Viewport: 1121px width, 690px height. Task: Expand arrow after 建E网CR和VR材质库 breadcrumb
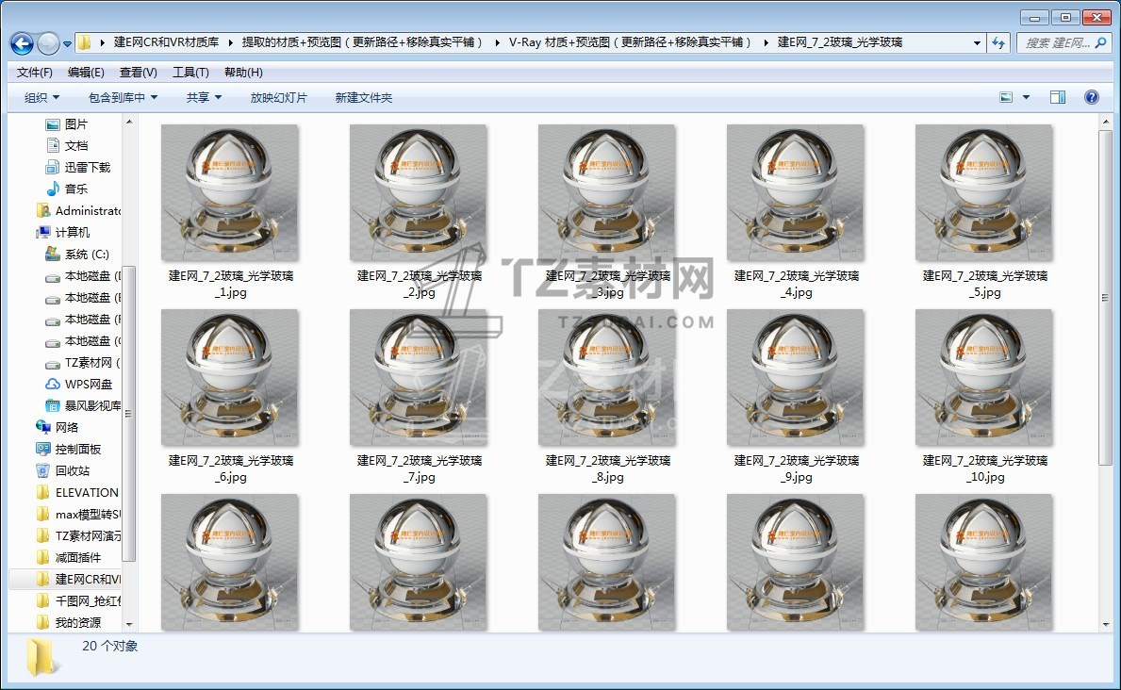[x=230, y=43]
